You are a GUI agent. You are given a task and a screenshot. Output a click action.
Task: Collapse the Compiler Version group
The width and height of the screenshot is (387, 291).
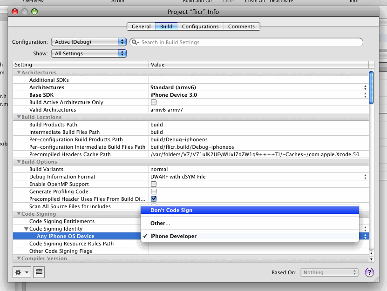point(19,258)
